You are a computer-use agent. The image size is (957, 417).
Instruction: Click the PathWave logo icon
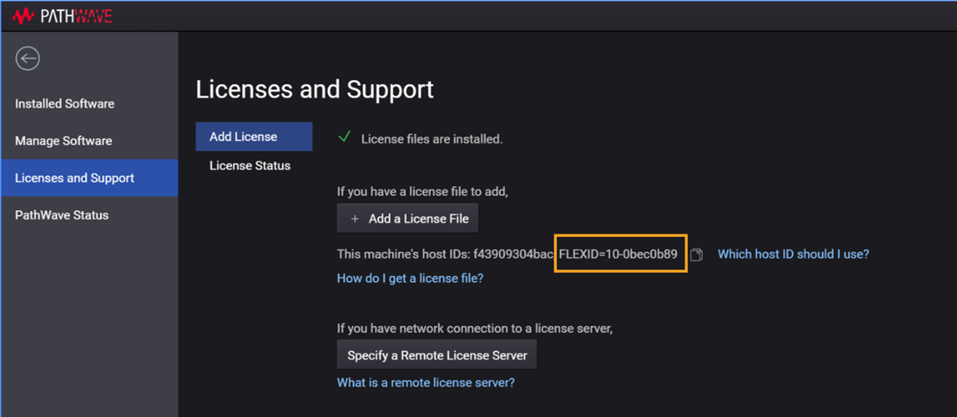click(23, 16)
